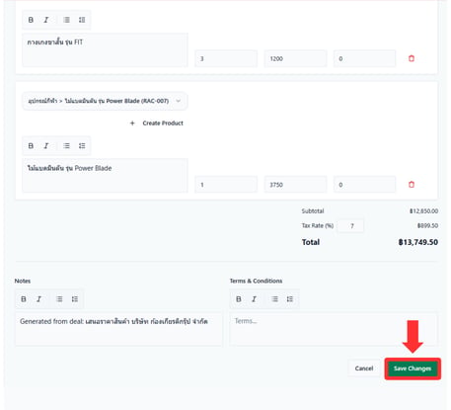
Task: Toggle bold in Power Blade description toolbar
Action: tap(31, 145)
